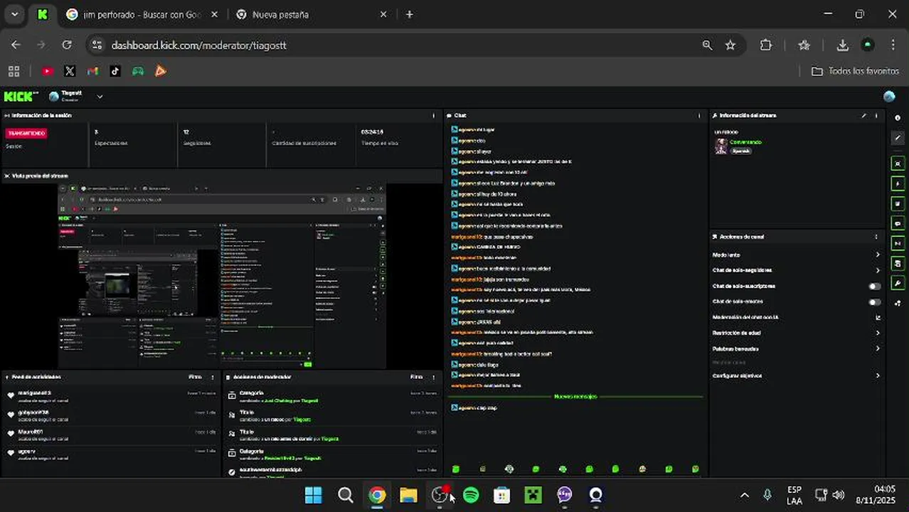Click the calendar-style icon in the right sidebar
The width and height of the screenshot is (909, 512).
coord(898,263)
